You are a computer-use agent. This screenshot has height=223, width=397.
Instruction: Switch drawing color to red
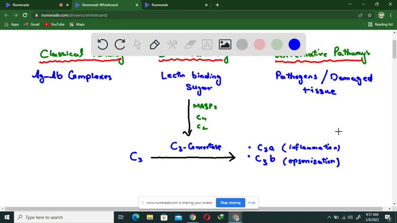(259, 45)
